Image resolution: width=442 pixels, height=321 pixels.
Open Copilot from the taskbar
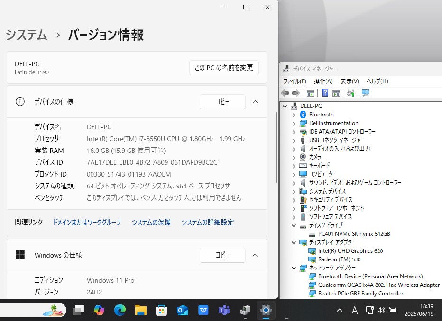tap(99, 310)
